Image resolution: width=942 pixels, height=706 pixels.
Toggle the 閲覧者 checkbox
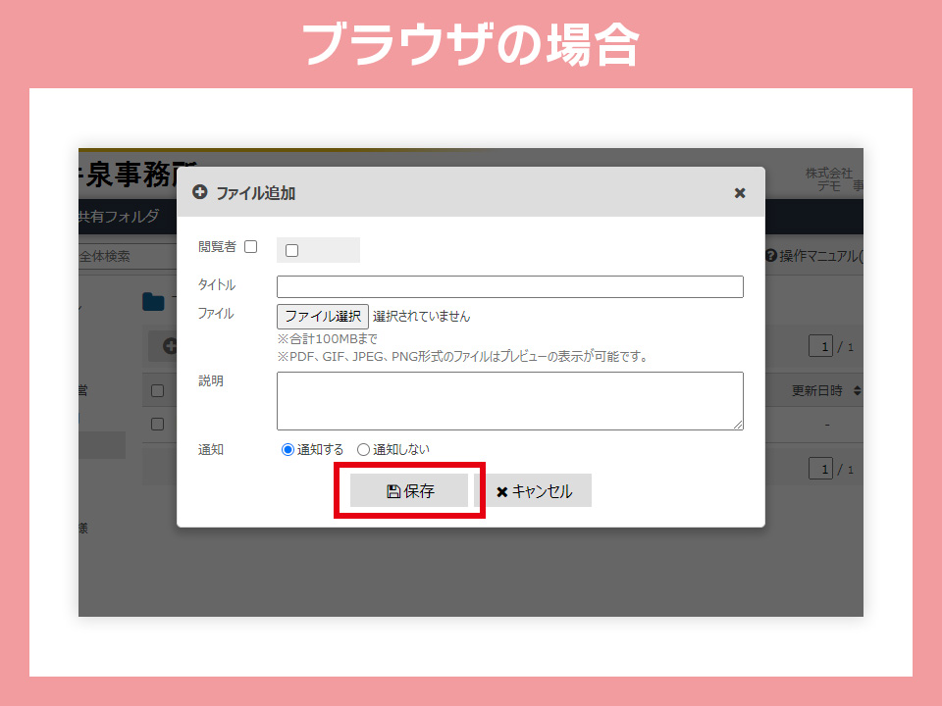tap(251, 247)
